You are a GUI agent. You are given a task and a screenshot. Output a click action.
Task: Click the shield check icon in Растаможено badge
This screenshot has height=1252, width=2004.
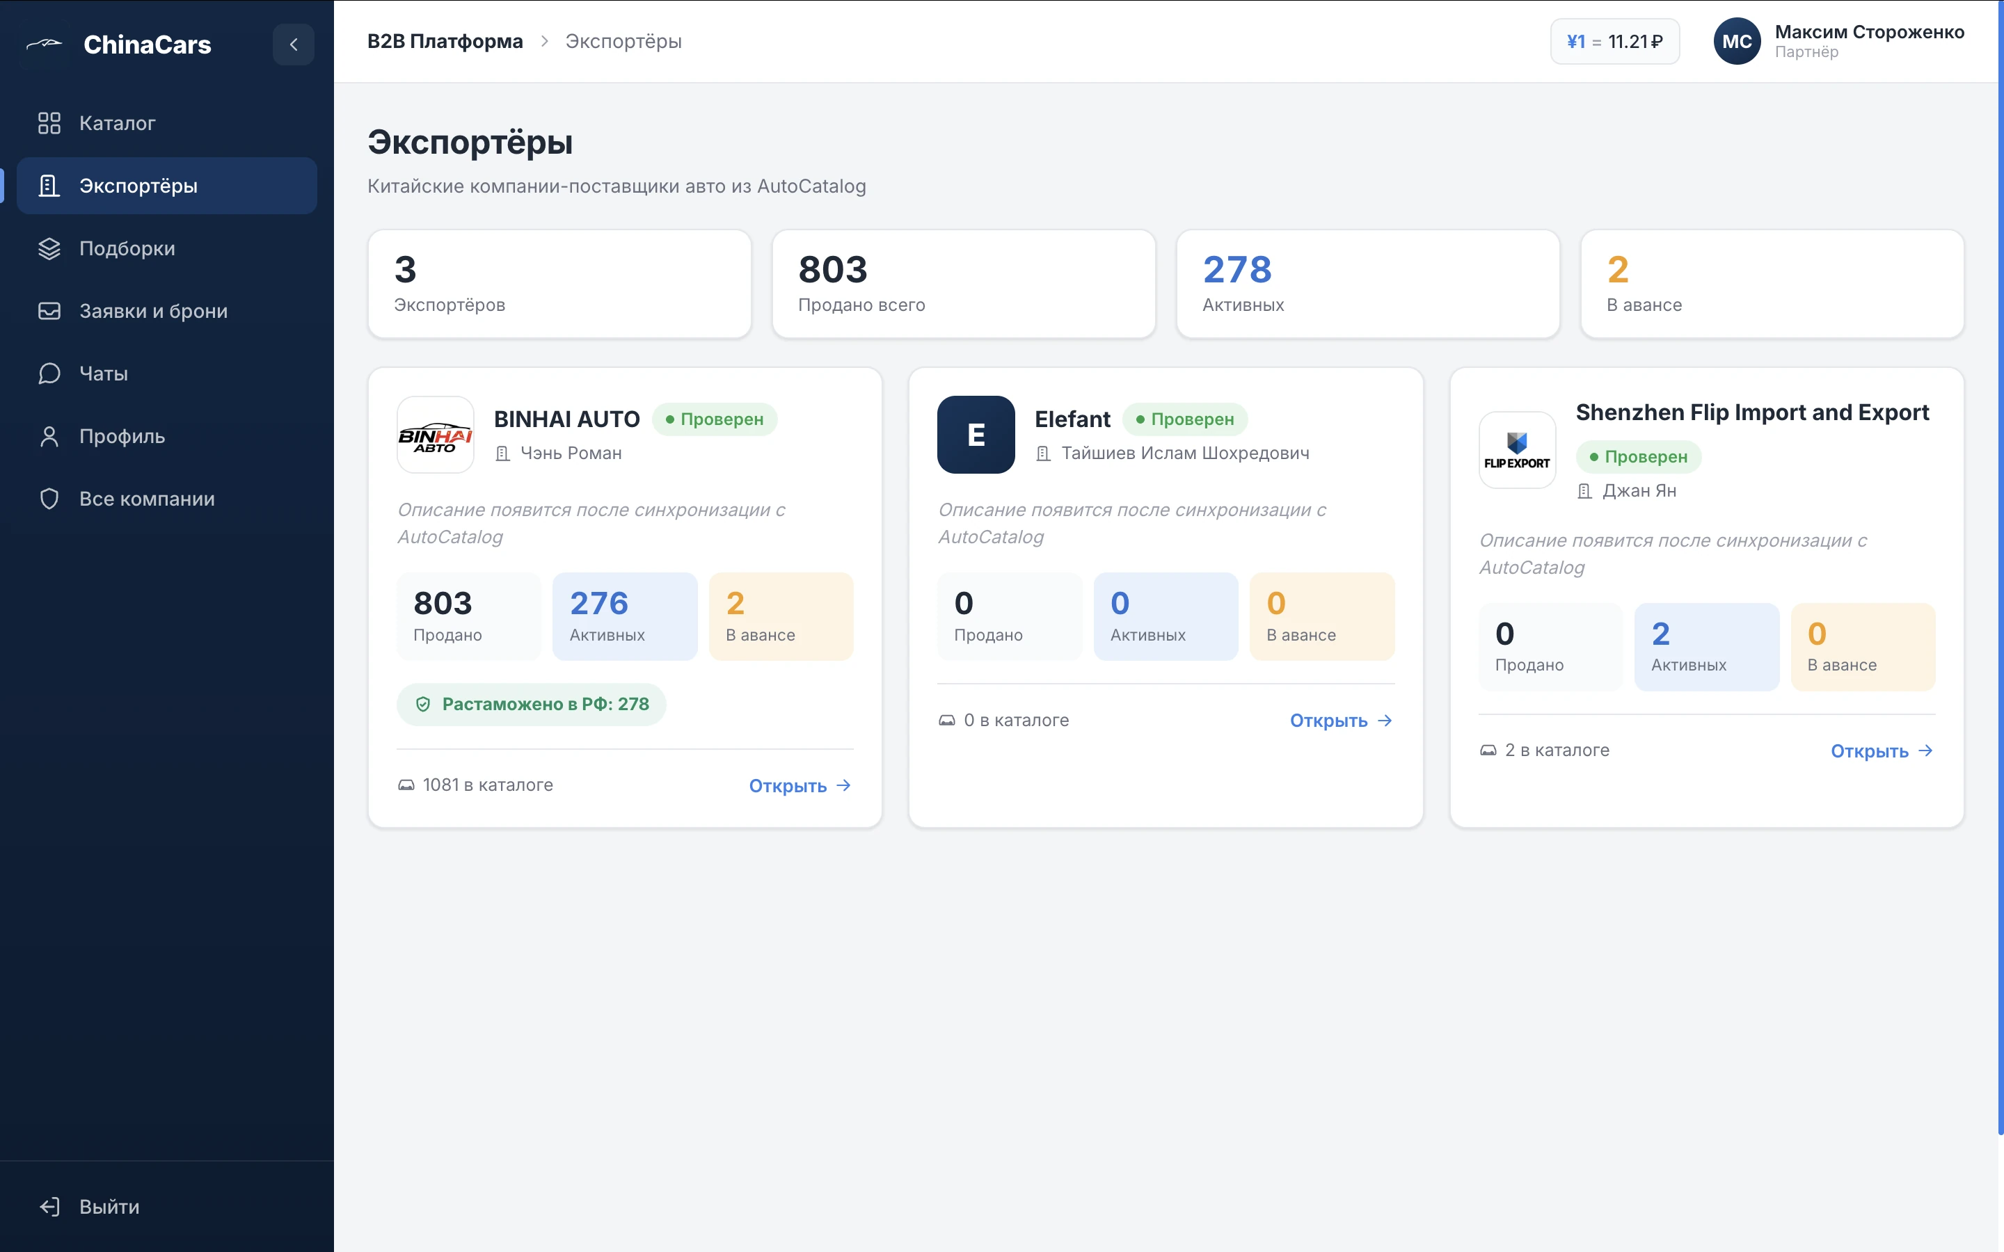[423, 705]
